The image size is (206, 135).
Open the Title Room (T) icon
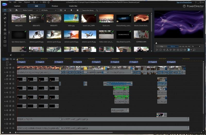point(5,26)
